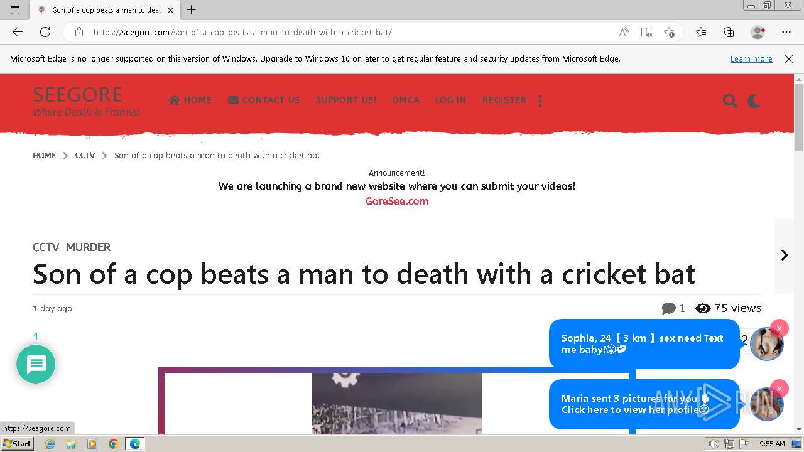Image resolution: width=804 pixels, height=452 pixels.
Task: Open Chrome from taskbar
Action: 114,444
